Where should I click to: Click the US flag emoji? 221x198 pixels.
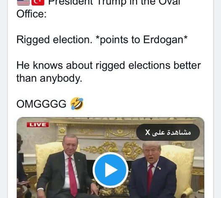pos(24,2)
